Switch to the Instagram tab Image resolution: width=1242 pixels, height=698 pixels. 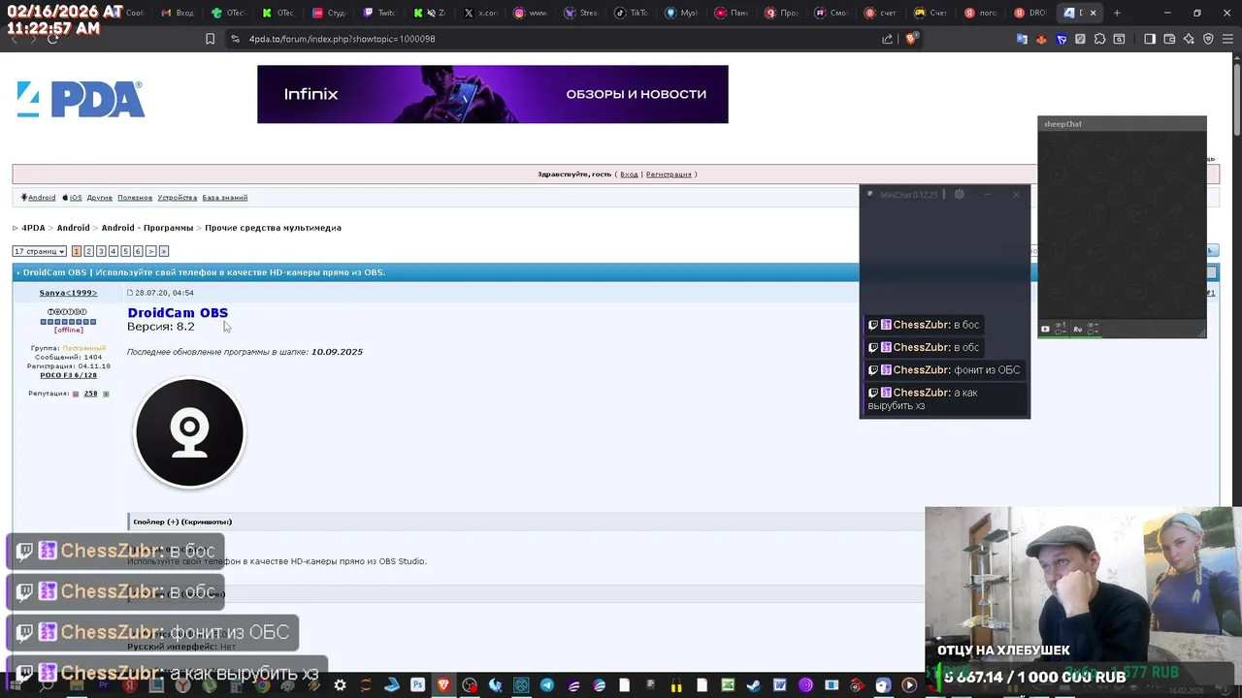531,14
